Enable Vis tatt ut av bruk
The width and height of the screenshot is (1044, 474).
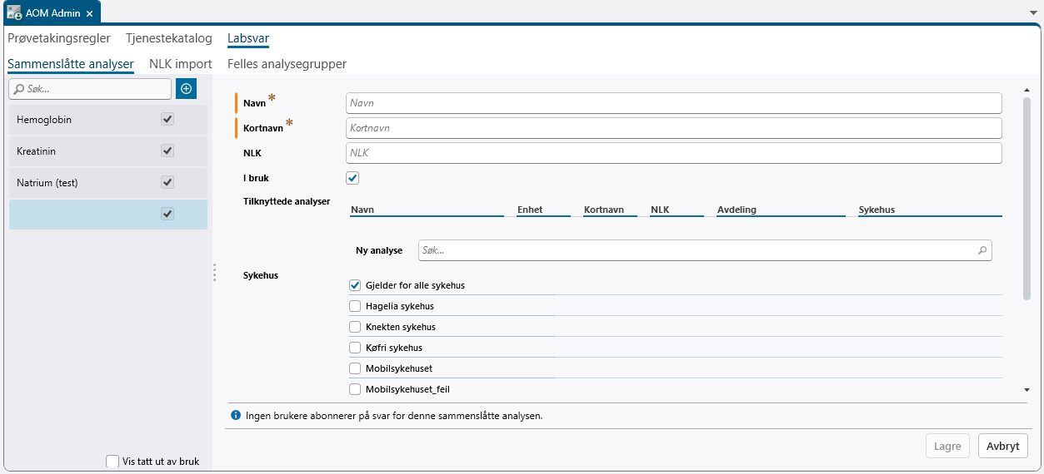click(112, 462)
